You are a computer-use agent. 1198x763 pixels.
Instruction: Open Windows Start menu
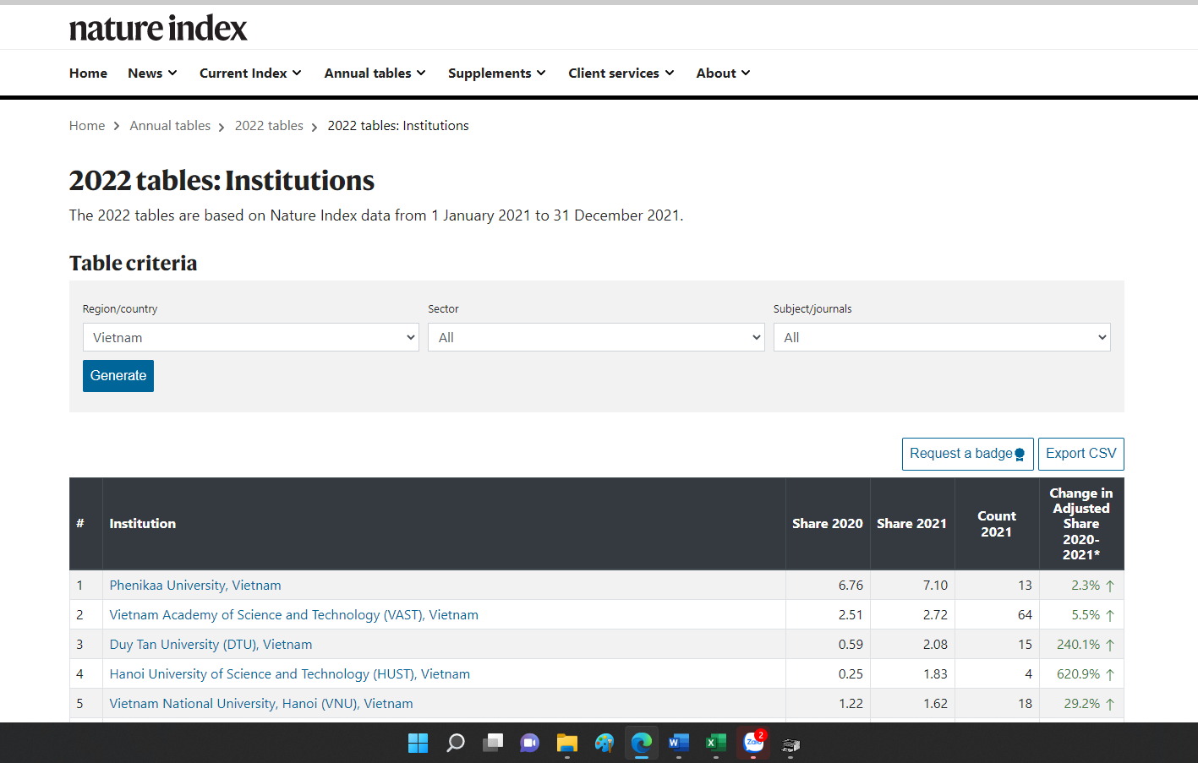point(418,743)
